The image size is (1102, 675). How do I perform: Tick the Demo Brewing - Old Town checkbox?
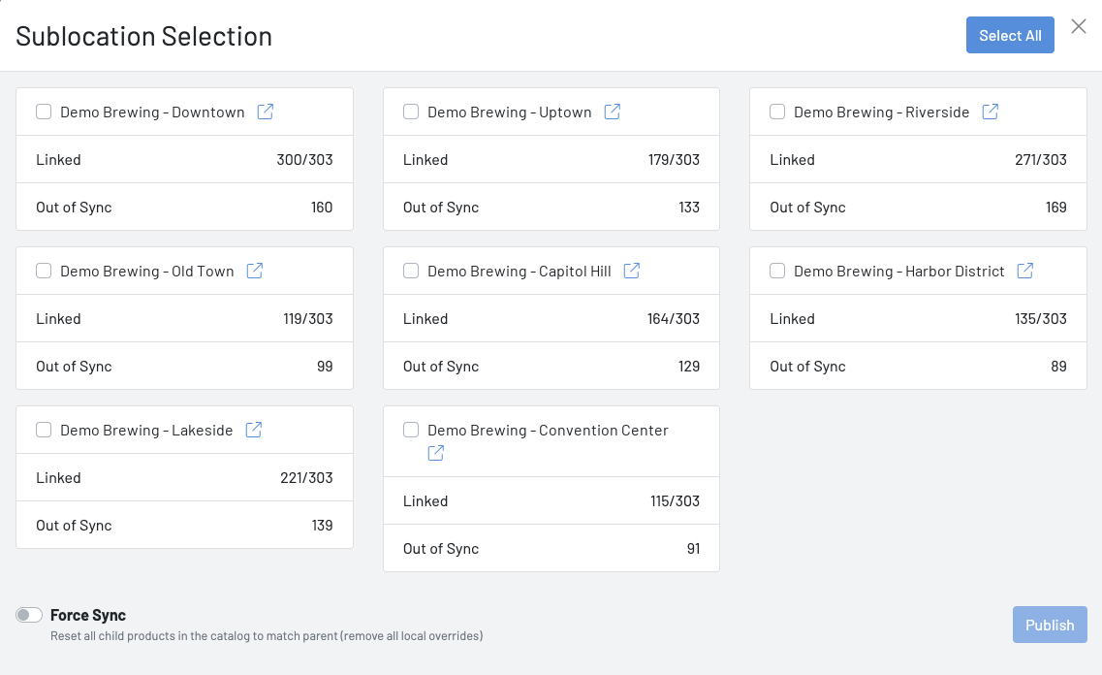point(44,271)
